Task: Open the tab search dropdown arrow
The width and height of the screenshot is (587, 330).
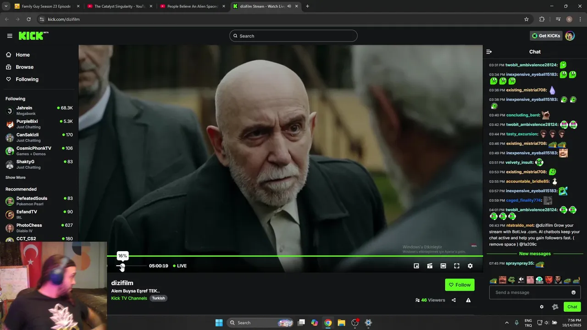Action: (x=5, y=6)
